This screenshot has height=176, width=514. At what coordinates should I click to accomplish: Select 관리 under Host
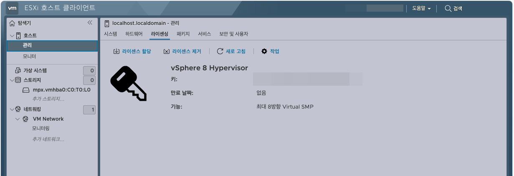(52, 46)
